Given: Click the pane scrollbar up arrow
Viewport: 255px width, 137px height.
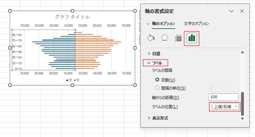Looking at the screenshot, I should [x=242, y=52].
